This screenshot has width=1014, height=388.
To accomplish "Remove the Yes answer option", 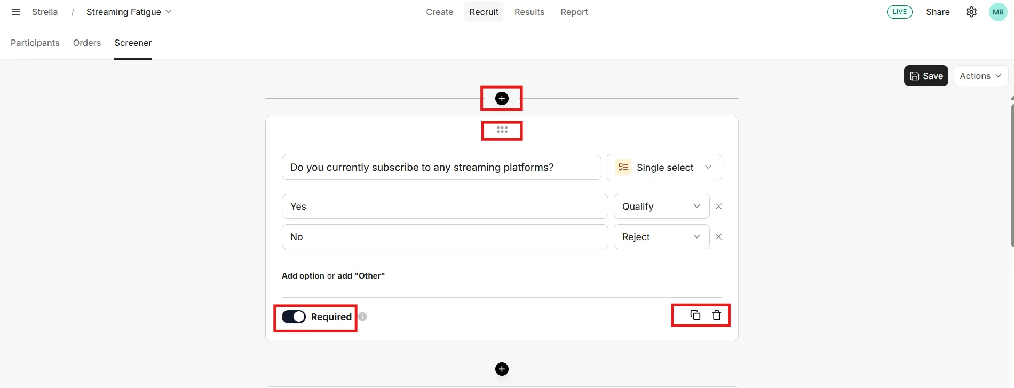I will coord(718,207).
